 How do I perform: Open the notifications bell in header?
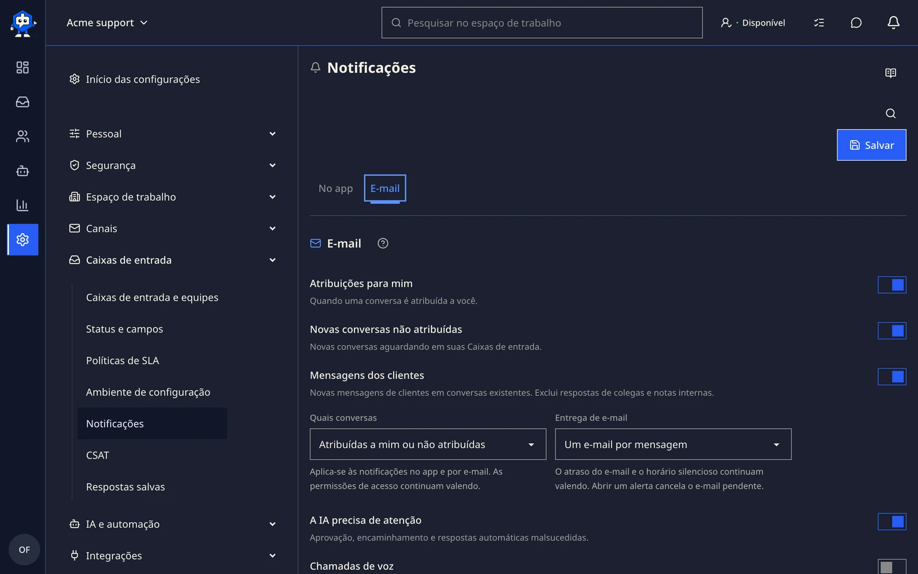893,23
